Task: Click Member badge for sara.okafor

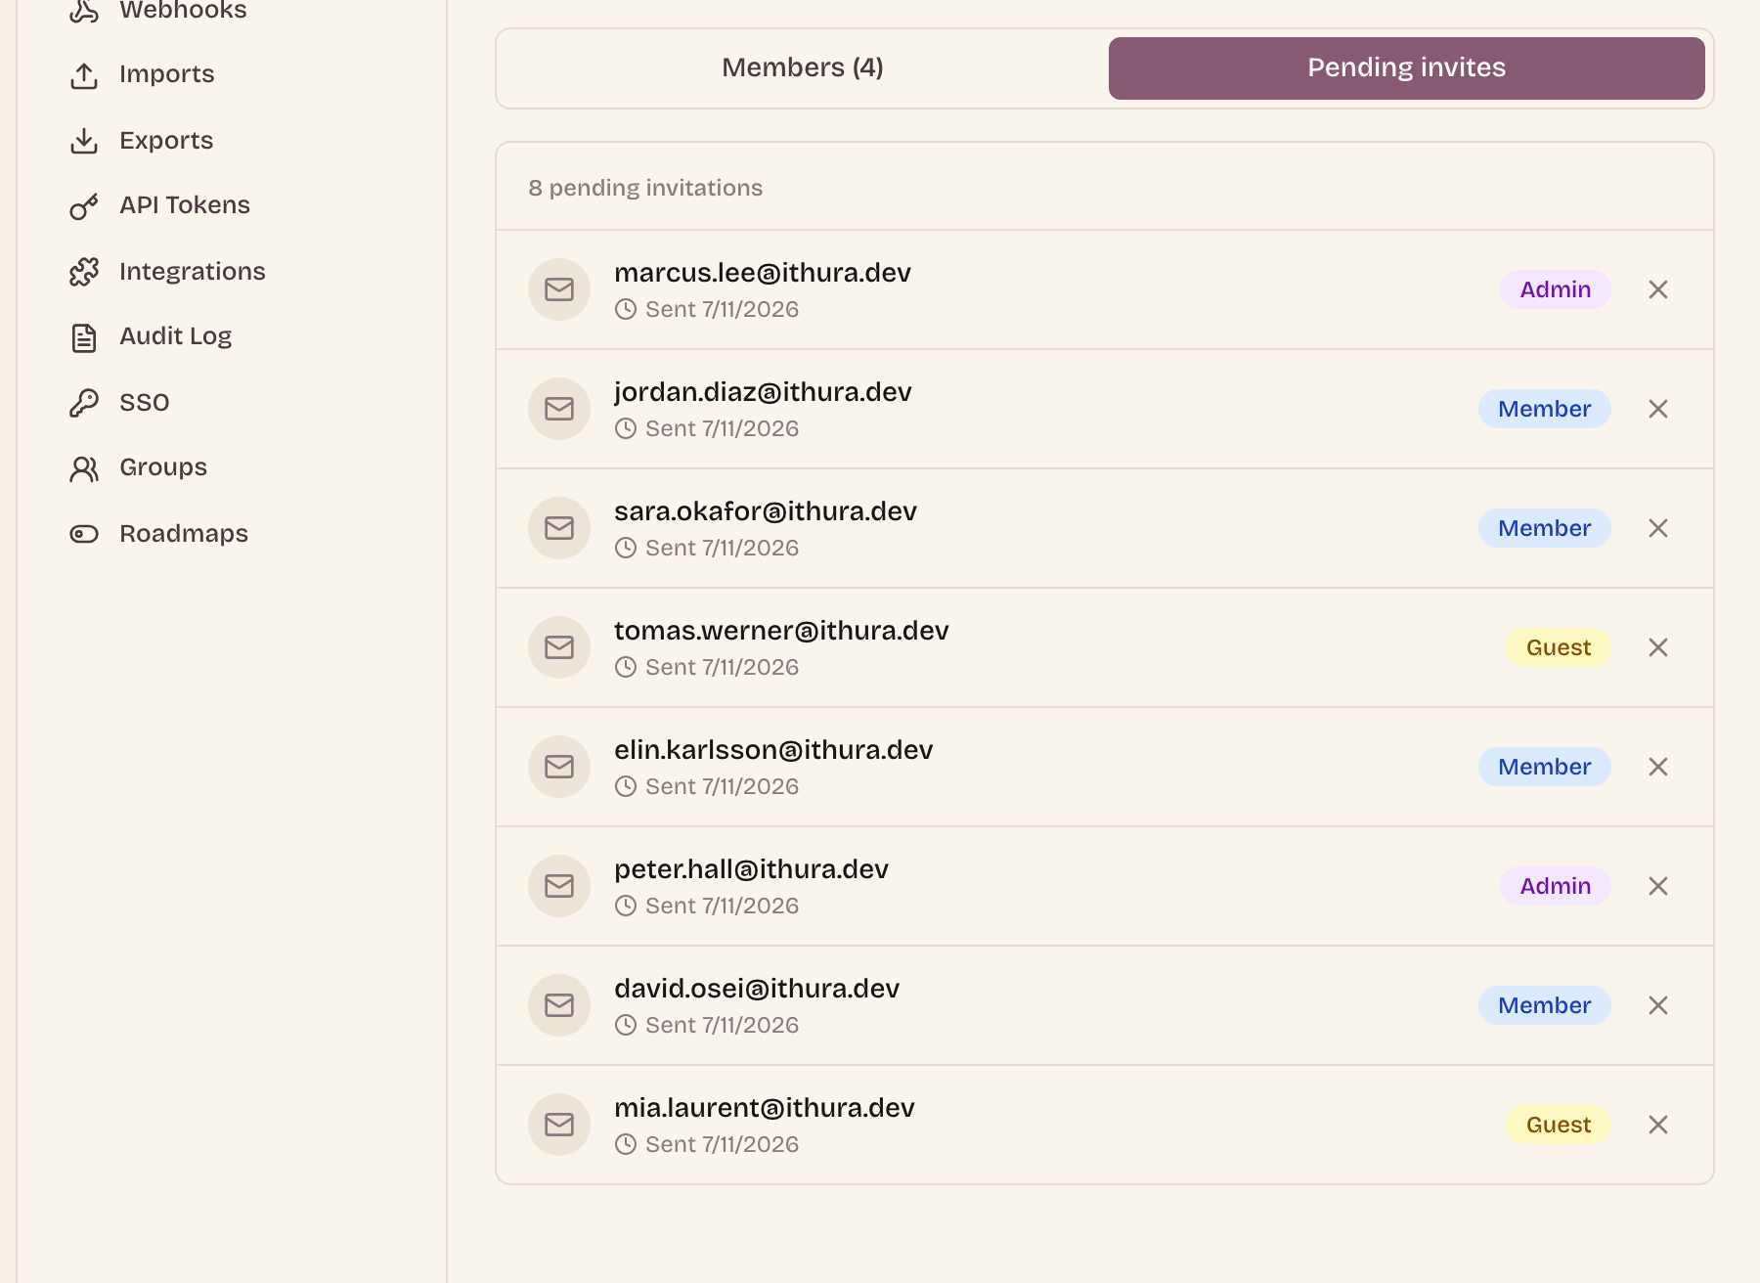Action: tap(1545, 528)
